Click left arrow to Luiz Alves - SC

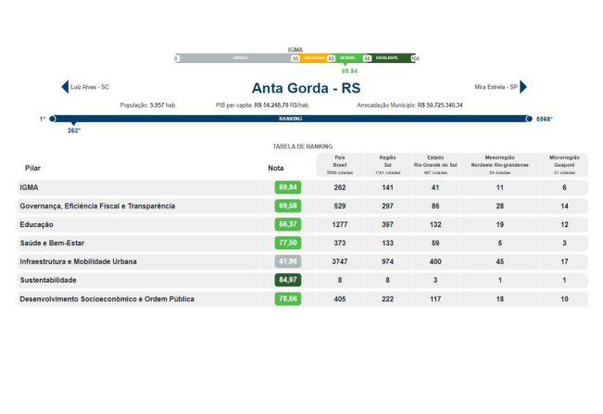click(x=64, y=87)
